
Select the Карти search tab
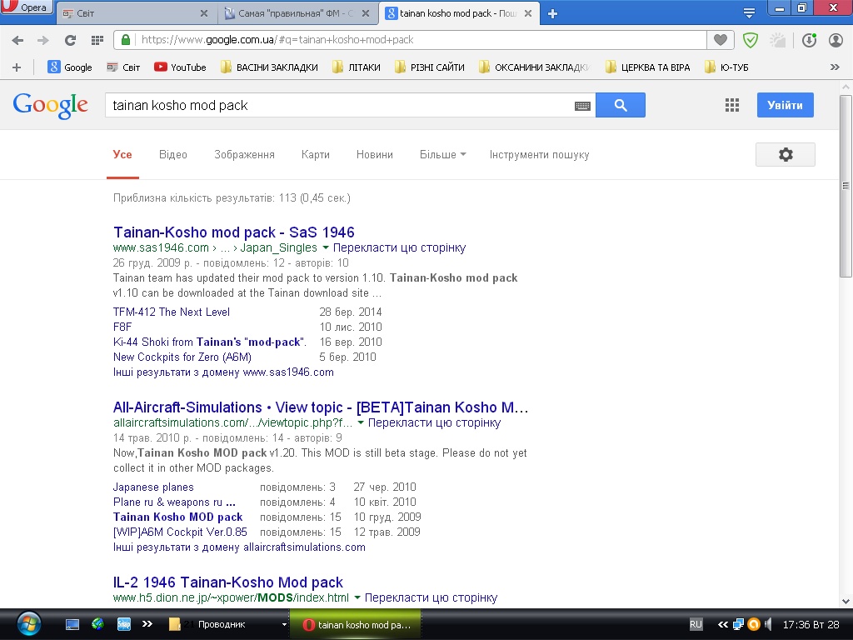pyautogui.click(x=316, y=154)
